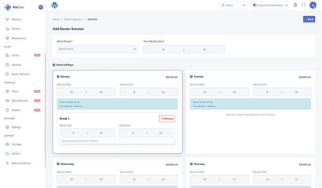The width and height of the screenshot is (322, 188).
Task: Uncheck the Tuesday checkbox
Action: coord(192,77)
